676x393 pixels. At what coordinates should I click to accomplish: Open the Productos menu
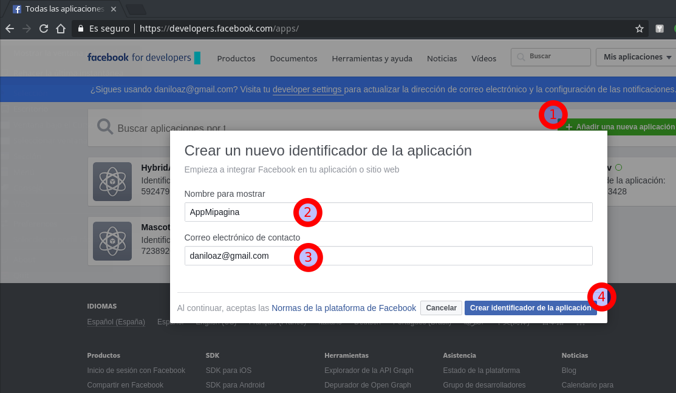pyautogui.click(x=236, y=58)
